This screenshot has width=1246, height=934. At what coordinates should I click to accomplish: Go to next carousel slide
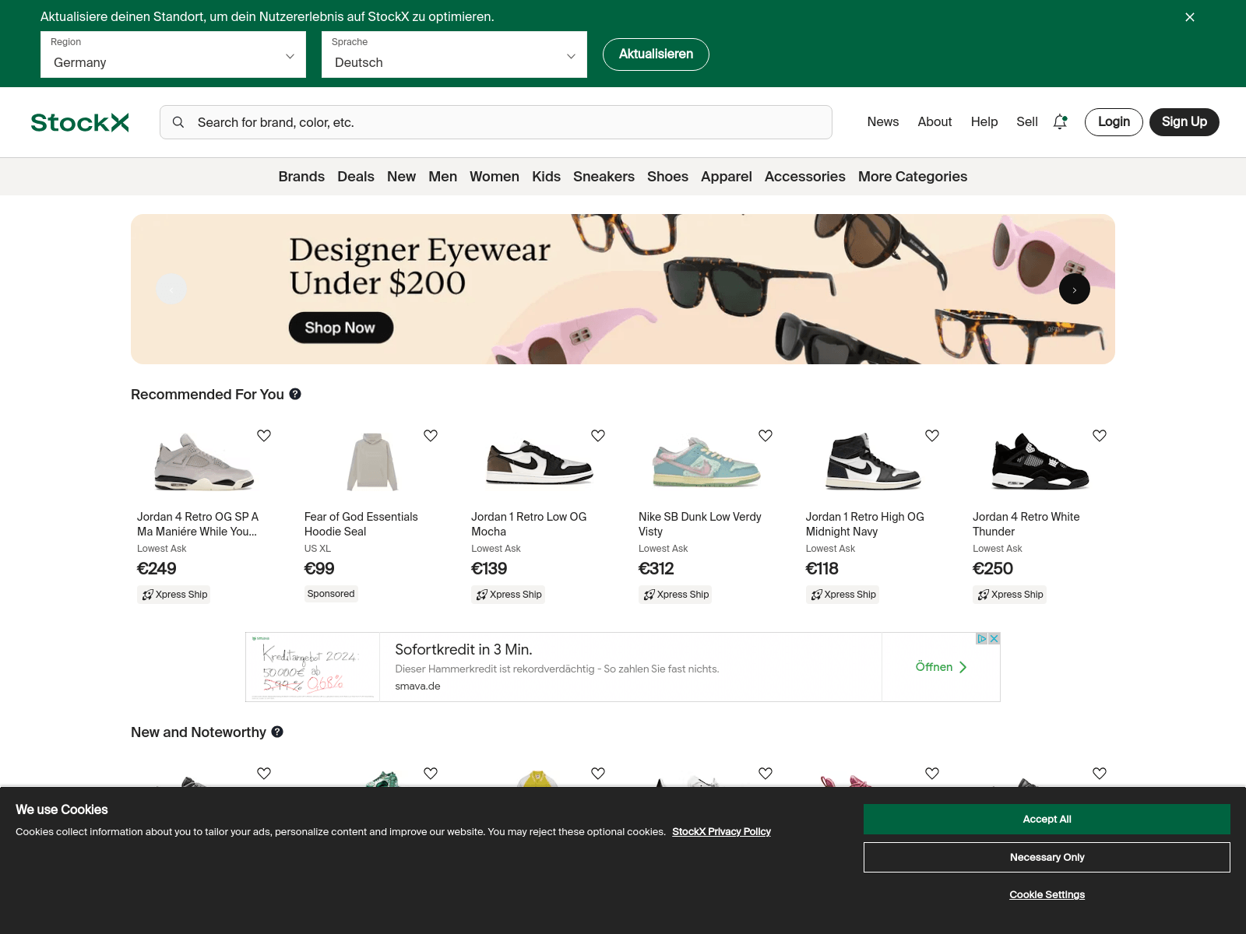pos(1075,290)
